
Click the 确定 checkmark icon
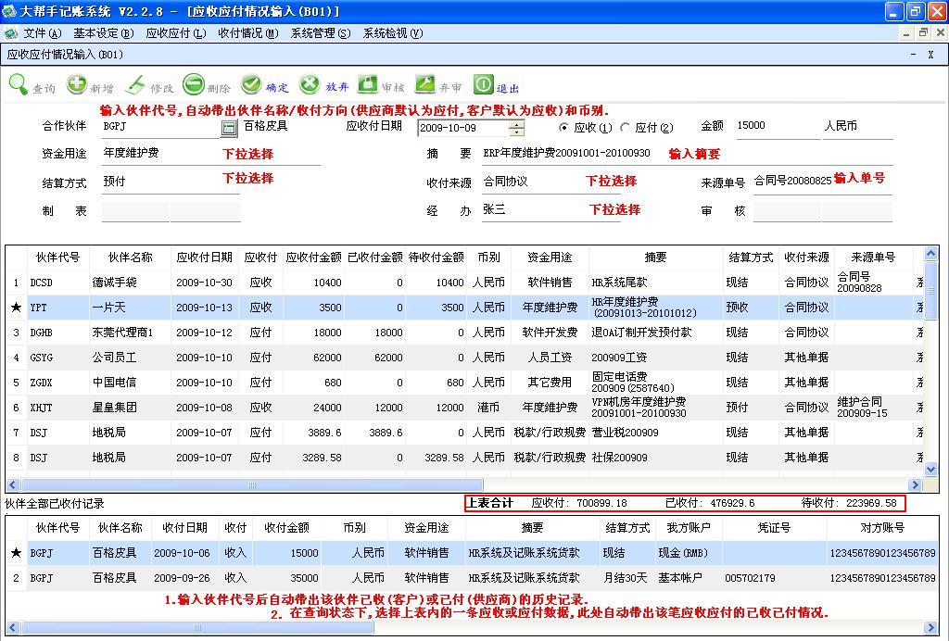tap(250, 84)
